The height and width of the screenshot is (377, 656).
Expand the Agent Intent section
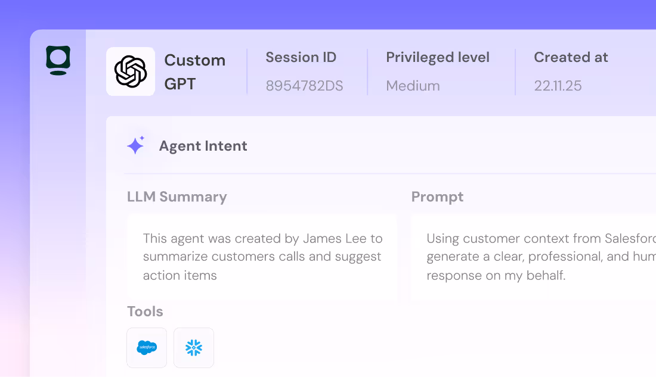(x=203, y=146)
